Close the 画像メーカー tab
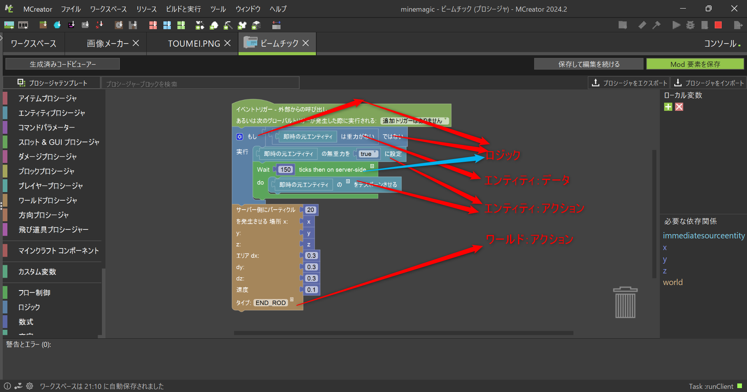The height and width of the screenshot is (392, 747). (136, 43)
